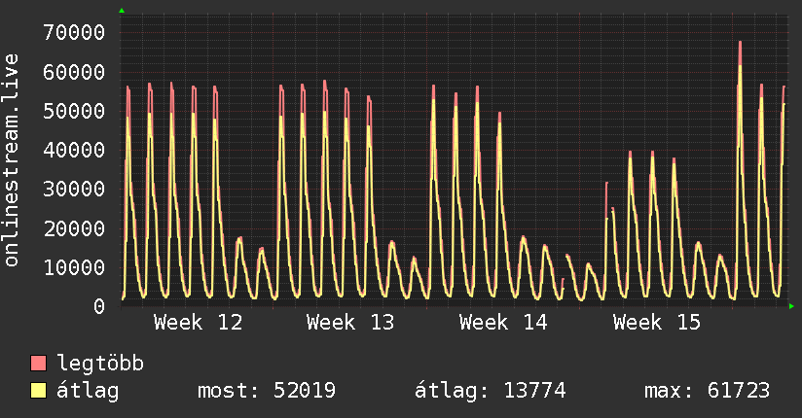Screen dimensions: 802x418
Task: Click the onlinestream.live vertical axis title
Action: [11, 160]
